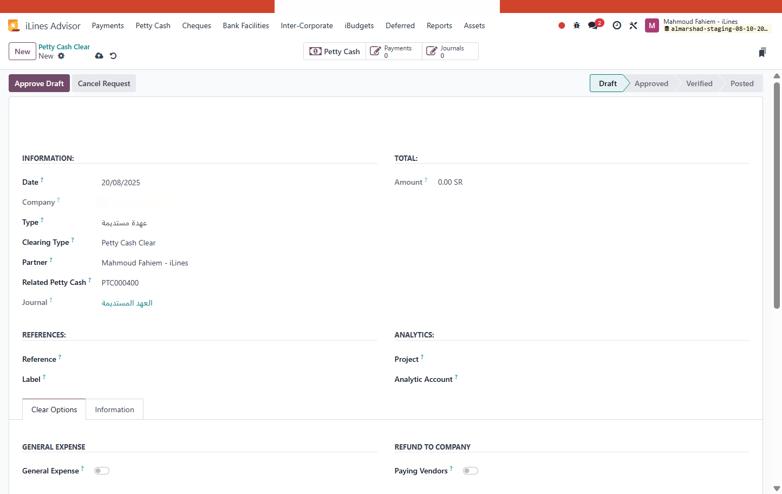Switch to the Clear Options tab
The height and width of the screenshot is (494, 782).
tap(54, 409)
